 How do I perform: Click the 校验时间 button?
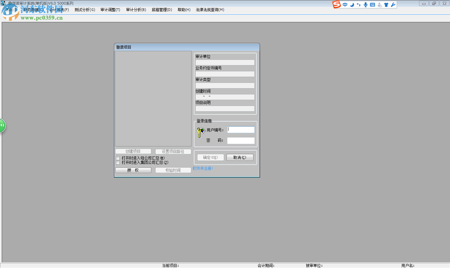click(x=173, y=170)
